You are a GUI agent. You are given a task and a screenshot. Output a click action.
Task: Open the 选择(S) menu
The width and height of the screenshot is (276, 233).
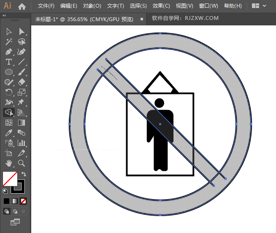click(x=138, y=6)
